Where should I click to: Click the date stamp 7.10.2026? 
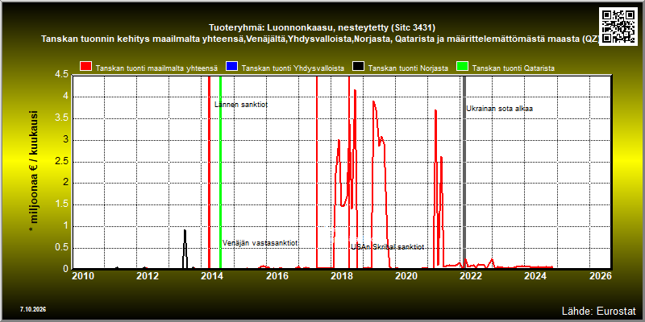33,309
